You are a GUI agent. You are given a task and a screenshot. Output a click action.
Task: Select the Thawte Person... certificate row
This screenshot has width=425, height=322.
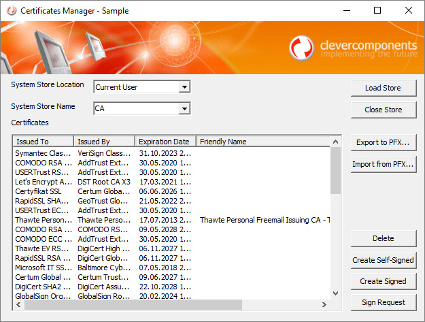pyautogui.click(x=171, y=220)
